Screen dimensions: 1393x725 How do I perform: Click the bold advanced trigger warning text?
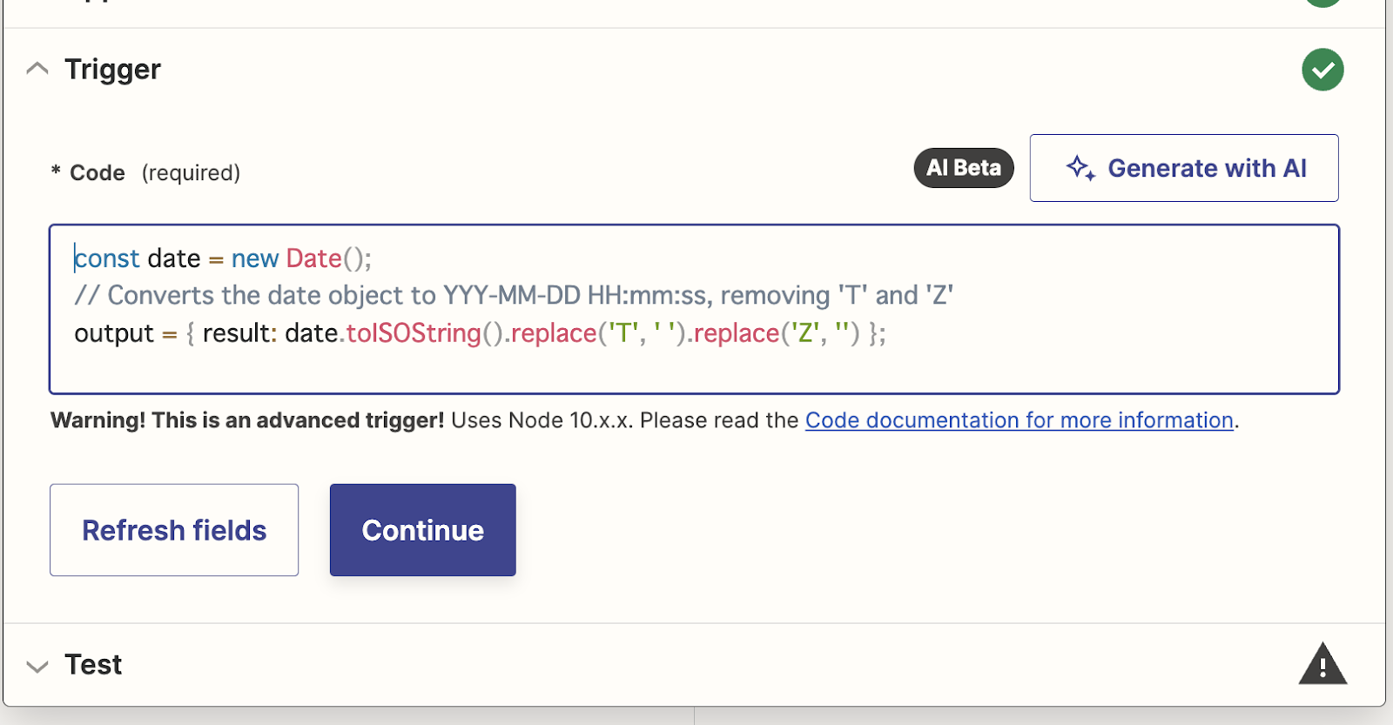[x=247, y=420]
